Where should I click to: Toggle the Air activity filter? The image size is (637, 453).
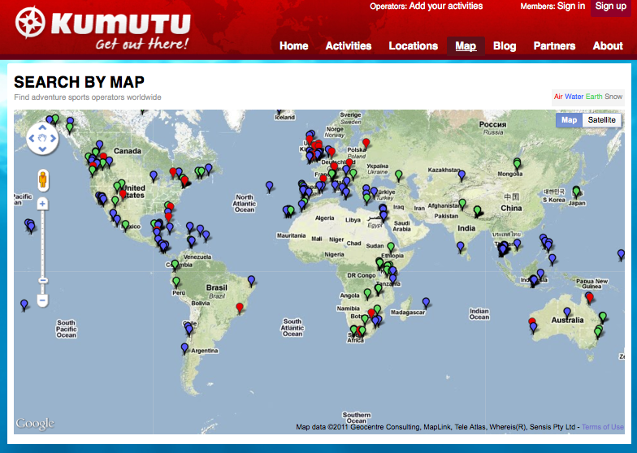(558, 97)
